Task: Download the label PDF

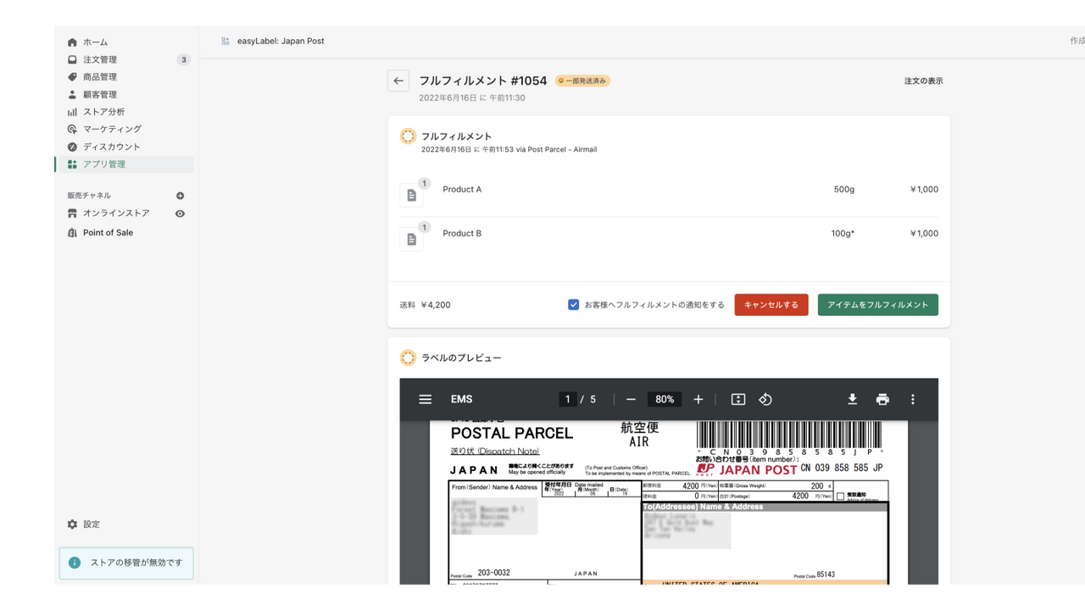Action: click(853, 399)
